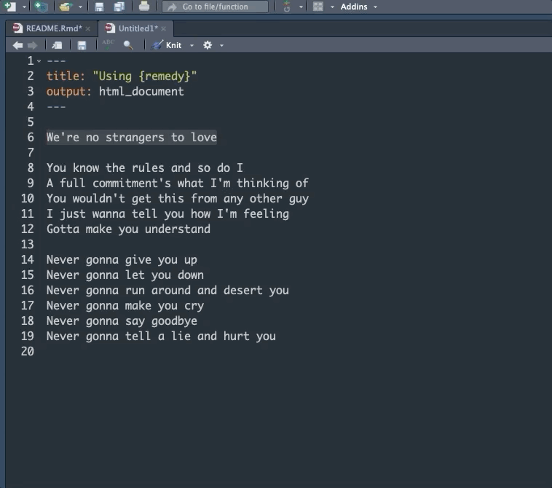Click 'We're no strangers to love' line

[x=132, y=138]
